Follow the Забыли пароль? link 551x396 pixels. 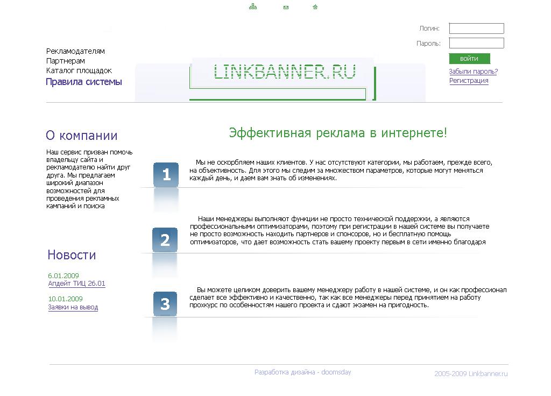pyautogui.click(x=474, y=72)
